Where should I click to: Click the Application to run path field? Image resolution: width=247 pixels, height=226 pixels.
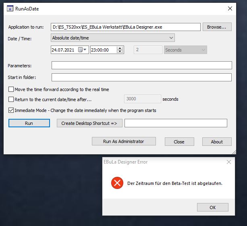[x=126, y=27]
